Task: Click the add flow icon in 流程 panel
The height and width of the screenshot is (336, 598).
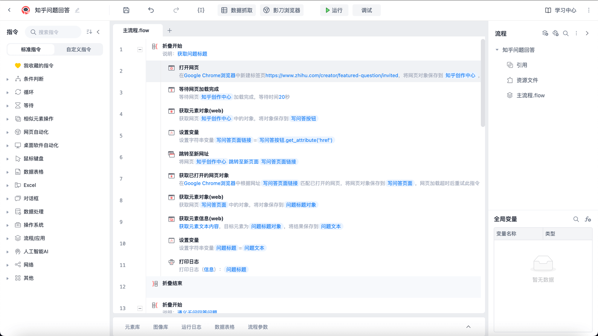Action: [545, 33]
